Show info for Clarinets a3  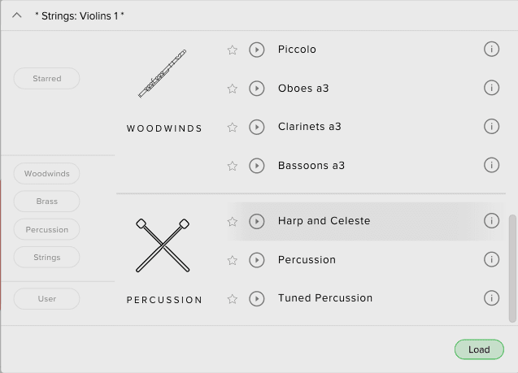491,126
